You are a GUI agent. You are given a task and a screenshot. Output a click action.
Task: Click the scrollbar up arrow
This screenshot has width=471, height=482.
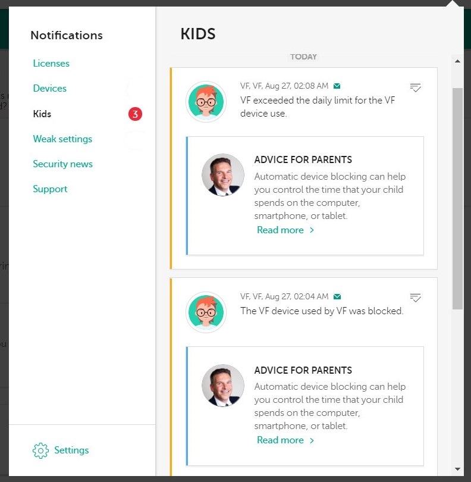coord(457,61)
